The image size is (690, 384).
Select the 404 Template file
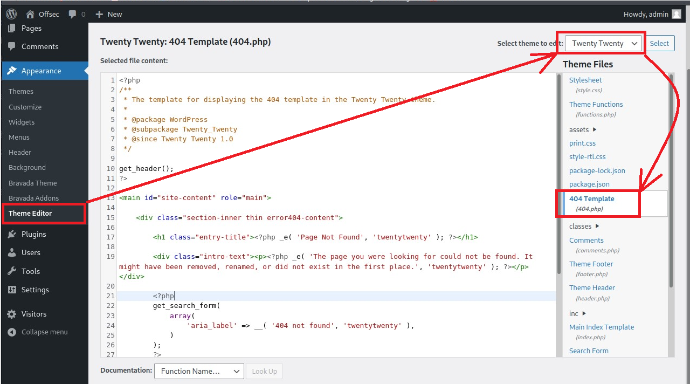pos(591,199)
